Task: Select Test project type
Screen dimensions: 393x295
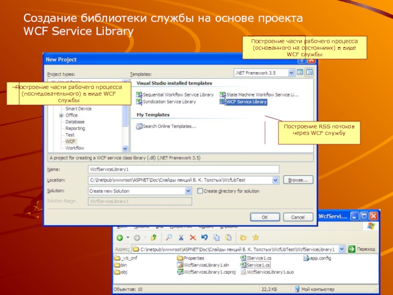Action: click(70, 135)
